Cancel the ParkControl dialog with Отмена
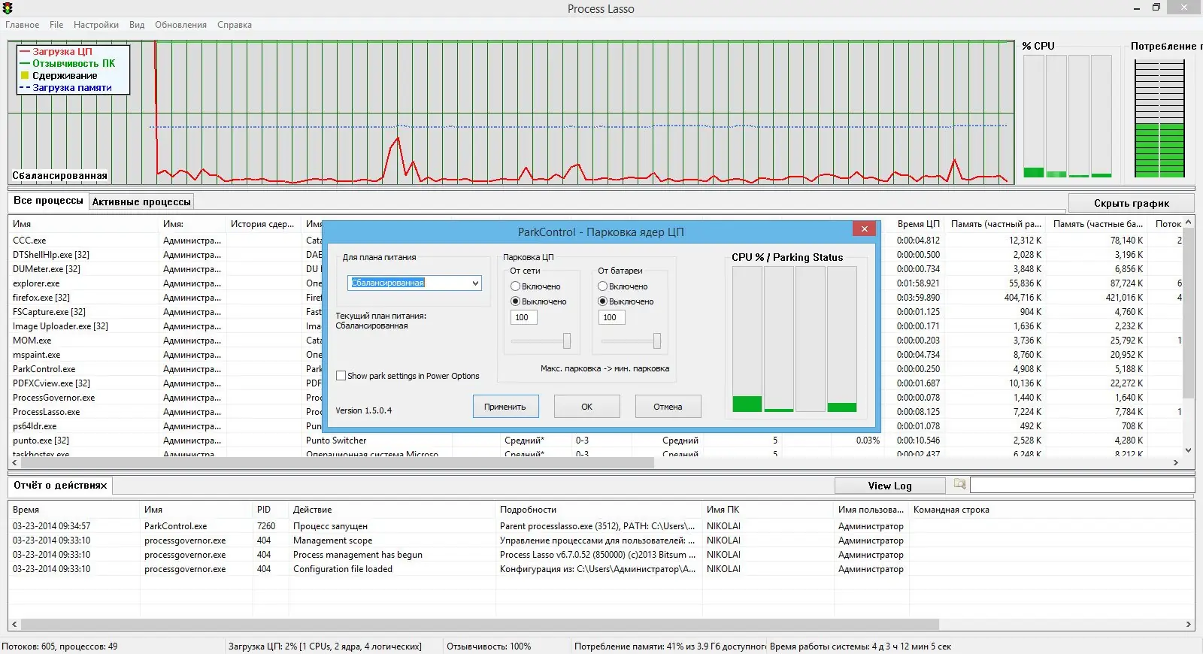This screenshot has height=654, width=1203. click(668, 407)
